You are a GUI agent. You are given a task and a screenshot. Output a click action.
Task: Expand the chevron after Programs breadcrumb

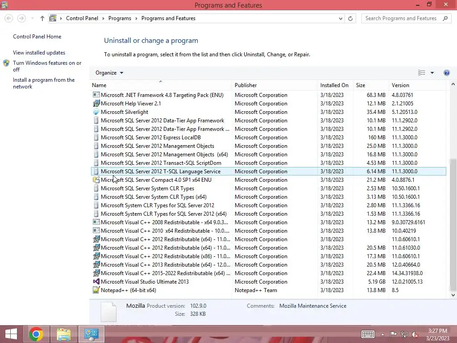coord(136,18)
